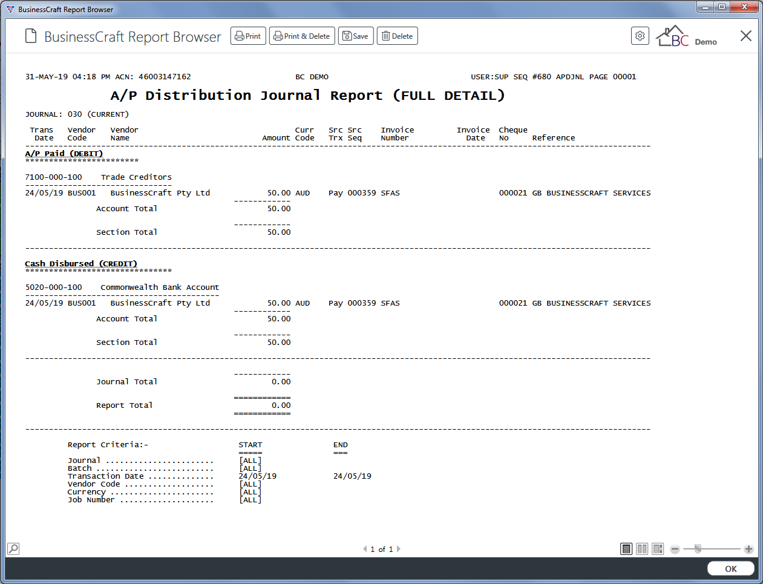This screenshot has height=584, width=763.
Task: Click the 'Cash Disbursed (CREDIT)' heading
Action: (81, 264)
